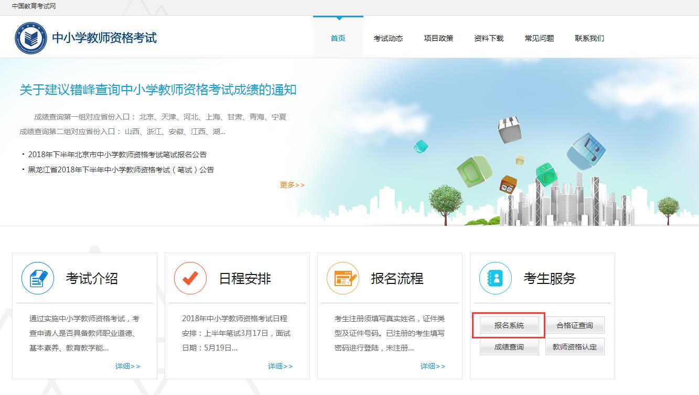
Task: Click the 报名流程 form icon
Action: (342, 278)
